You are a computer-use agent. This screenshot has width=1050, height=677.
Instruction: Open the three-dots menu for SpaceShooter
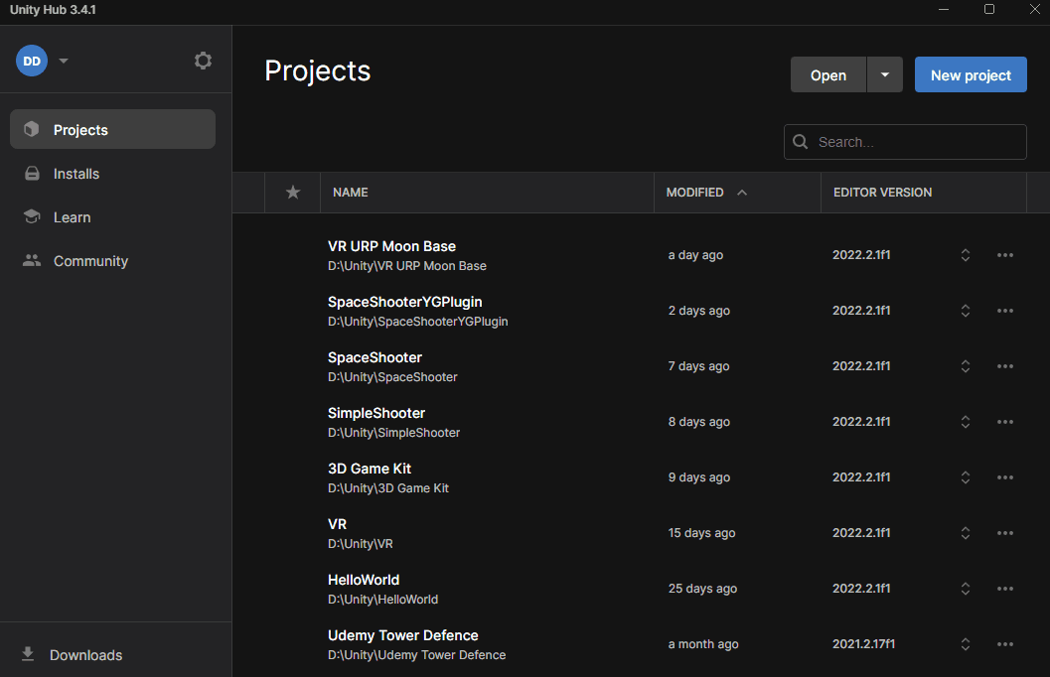click(x=1004, y=366)
